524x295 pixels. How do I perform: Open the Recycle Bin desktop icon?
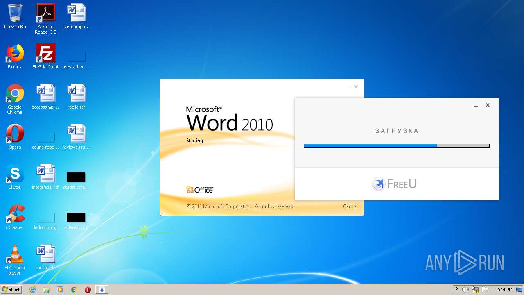point(15,17)
